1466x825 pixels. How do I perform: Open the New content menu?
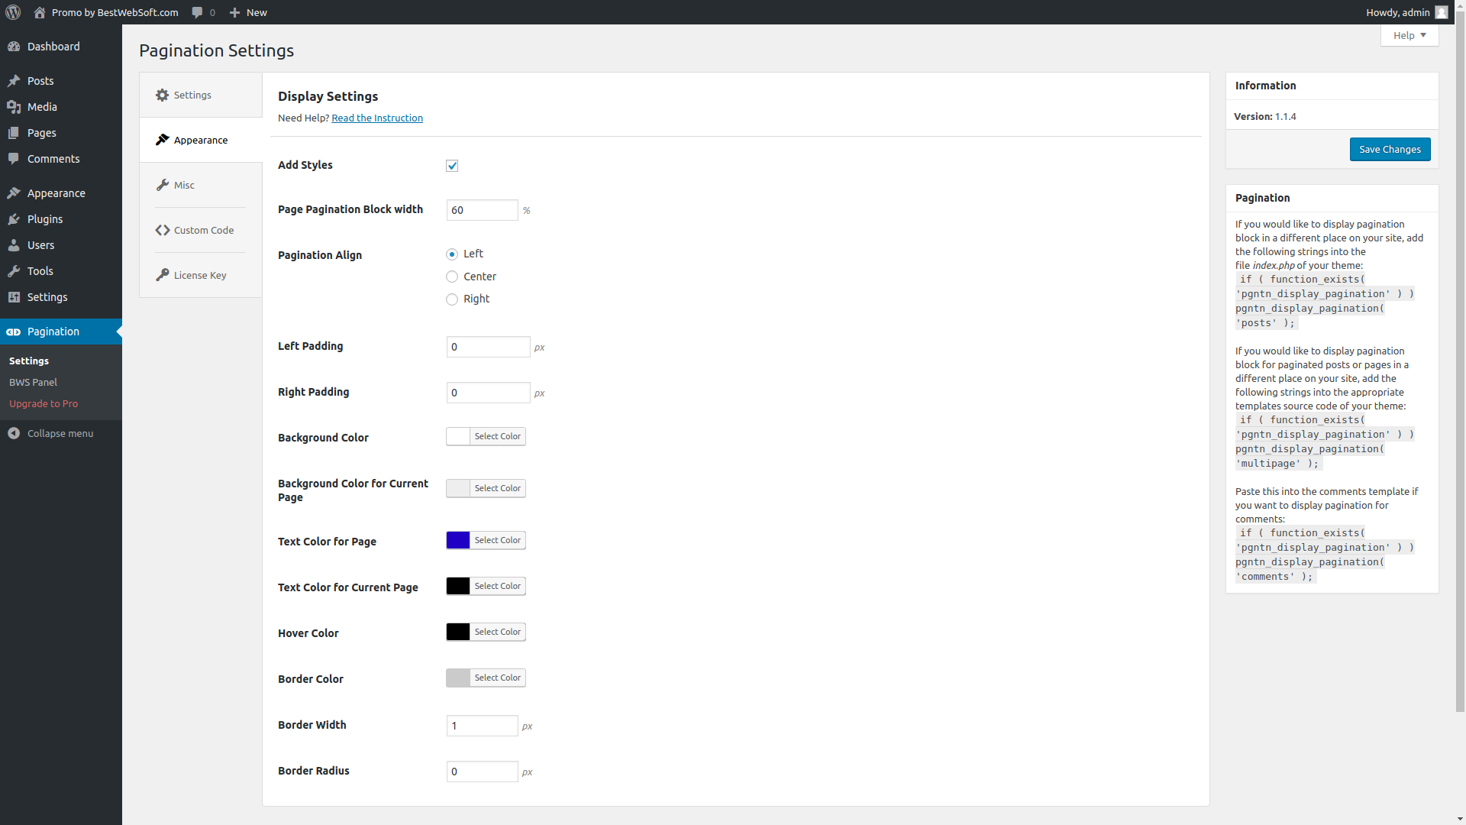coord(248,12)
